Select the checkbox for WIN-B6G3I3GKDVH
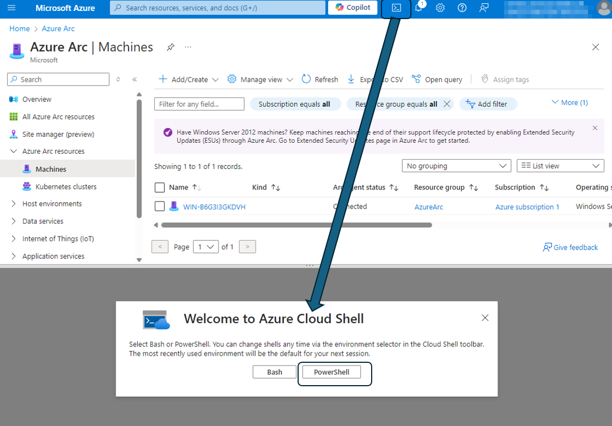Image resolution: width=612 pixels, height=426 pixels. tap(159, 206)
